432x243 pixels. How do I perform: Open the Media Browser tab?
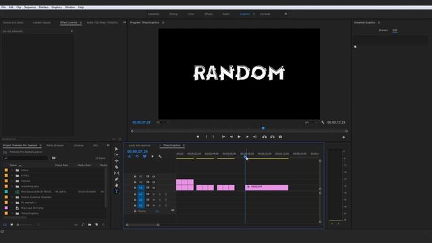click(x=55, y=145)
